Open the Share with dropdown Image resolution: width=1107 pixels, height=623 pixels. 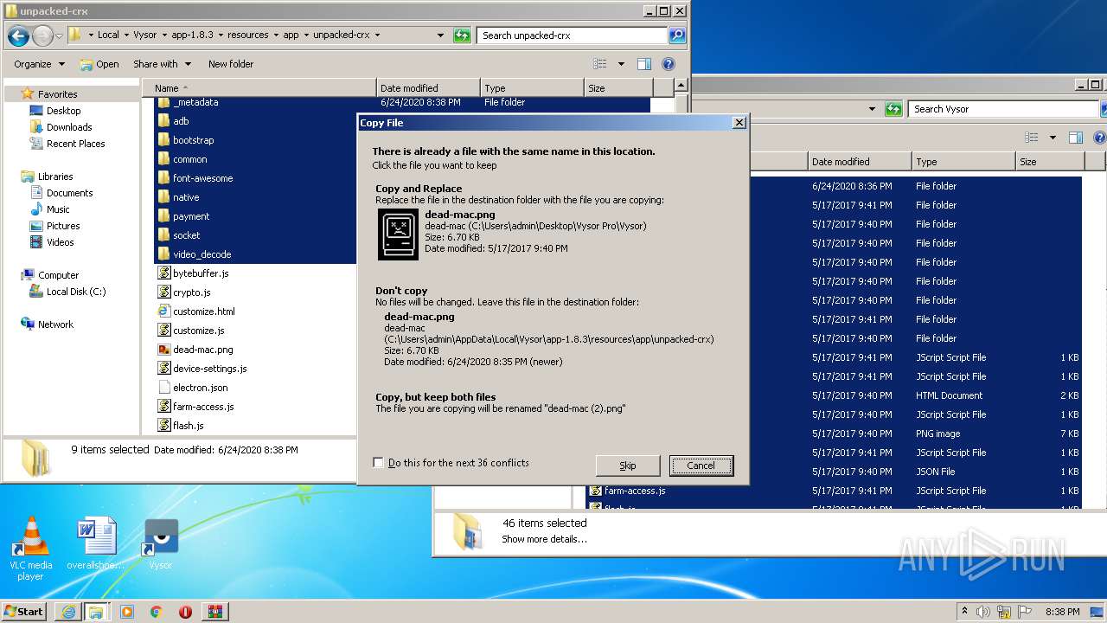(x=161, y=64)
